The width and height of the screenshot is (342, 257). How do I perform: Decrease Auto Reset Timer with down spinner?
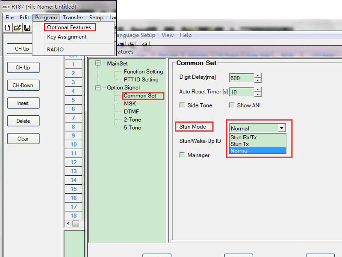pos(257,94)
